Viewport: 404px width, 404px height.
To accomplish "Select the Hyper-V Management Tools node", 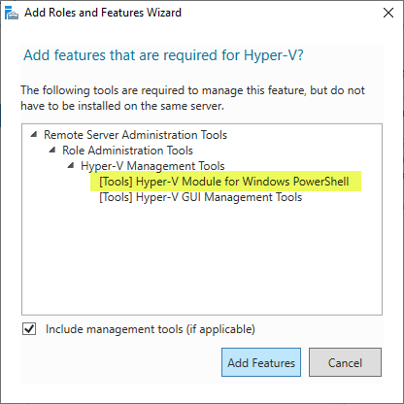I will click(x=152, y=166).
